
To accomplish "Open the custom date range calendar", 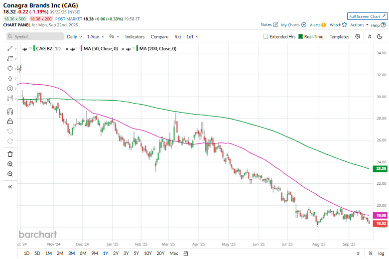I will pos(186,254).
